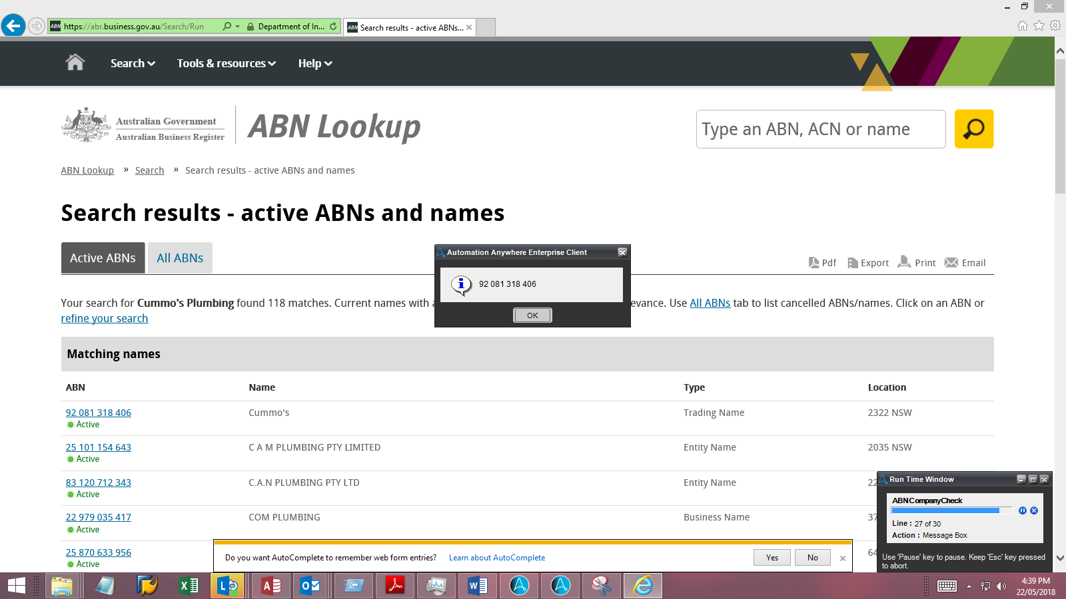
Task: Email the search results
Action: (965, 263)
